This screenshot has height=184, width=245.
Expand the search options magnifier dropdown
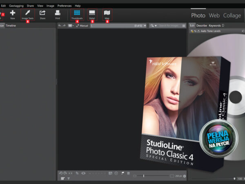(154, 25)
